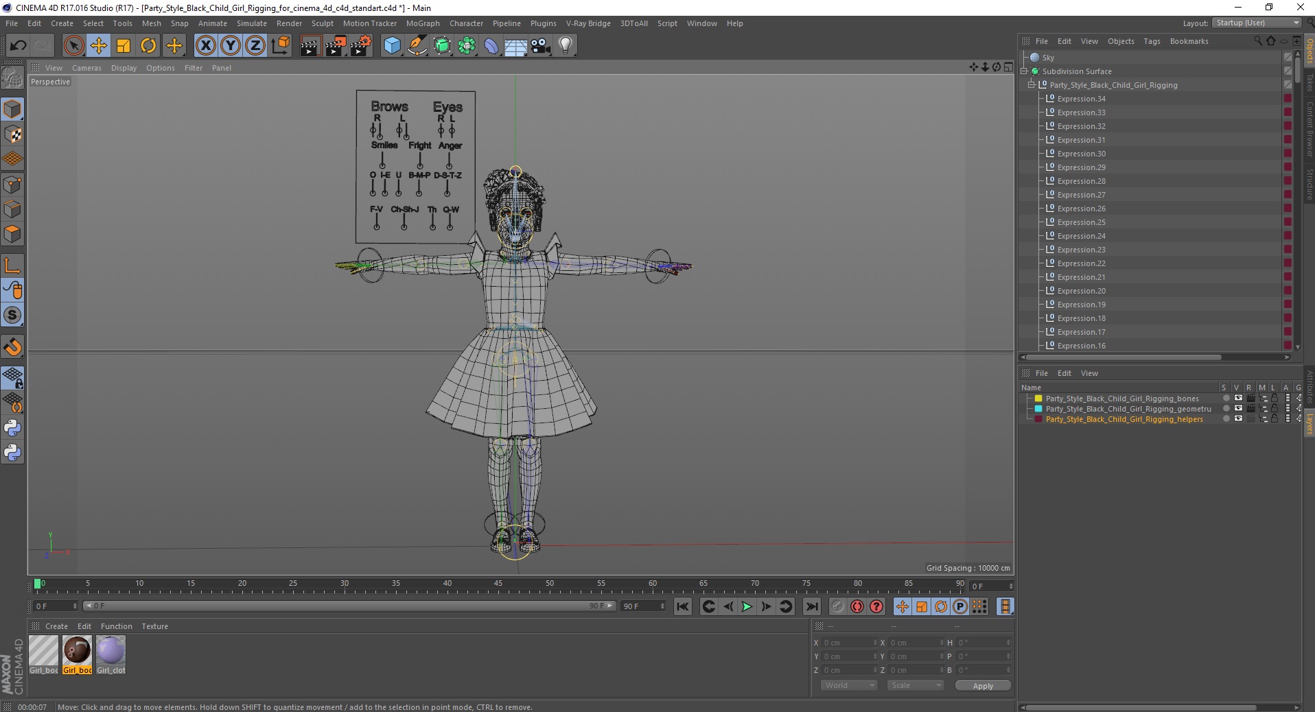Viewport: 1315px width, 712px height.
Task: Add a Floor environment object
Action: coord(515,46)
